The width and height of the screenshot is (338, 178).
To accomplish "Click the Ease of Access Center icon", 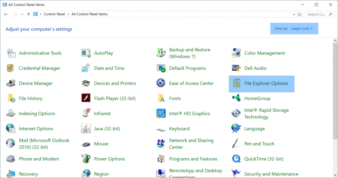I will (161, 83).
